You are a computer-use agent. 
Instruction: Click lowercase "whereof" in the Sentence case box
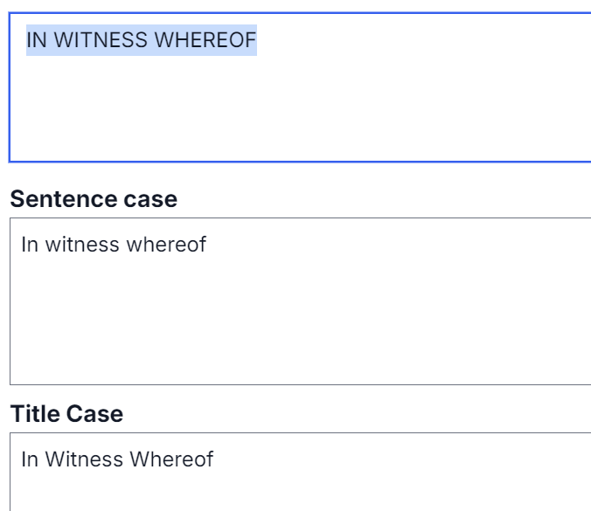166,245
